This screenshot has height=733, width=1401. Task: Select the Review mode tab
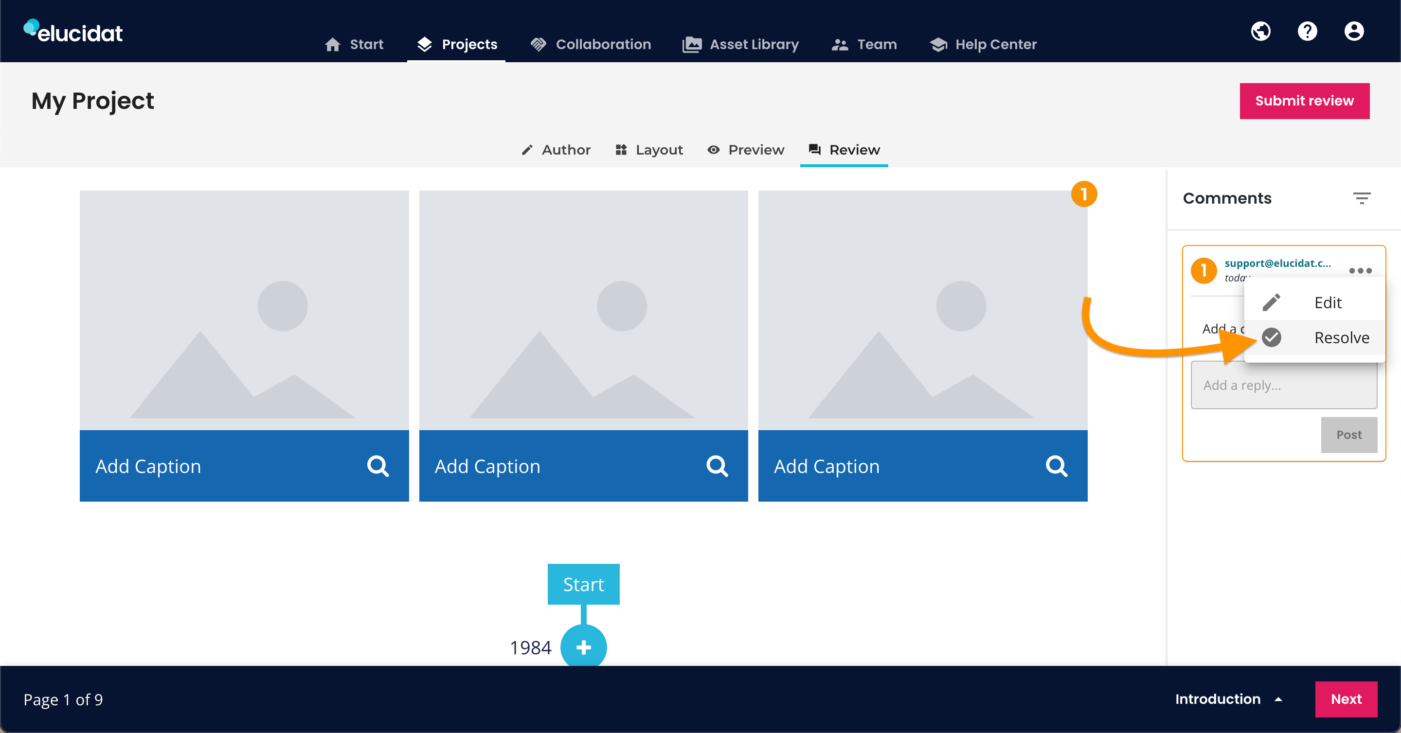(844, 149)
